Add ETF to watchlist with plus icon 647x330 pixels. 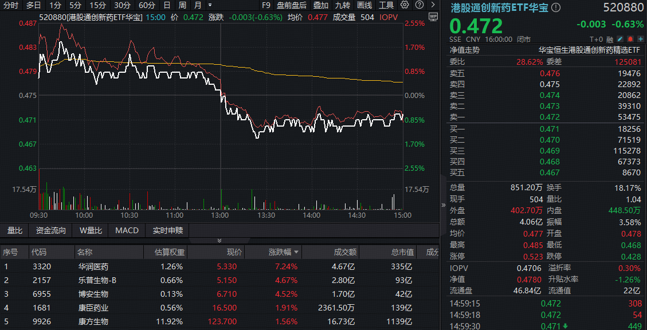point(640,39)
